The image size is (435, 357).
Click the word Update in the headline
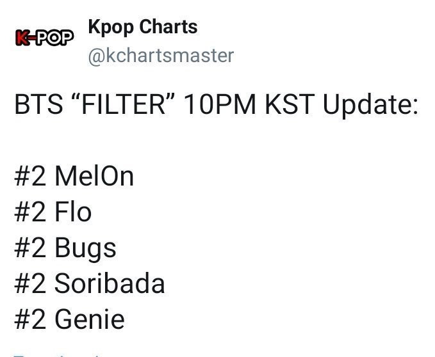[x=370, y=105]
